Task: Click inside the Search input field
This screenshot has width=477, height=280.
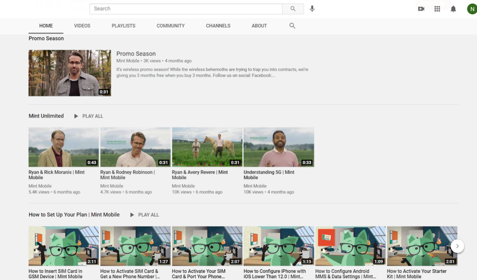Action: (x=186, y=9)
